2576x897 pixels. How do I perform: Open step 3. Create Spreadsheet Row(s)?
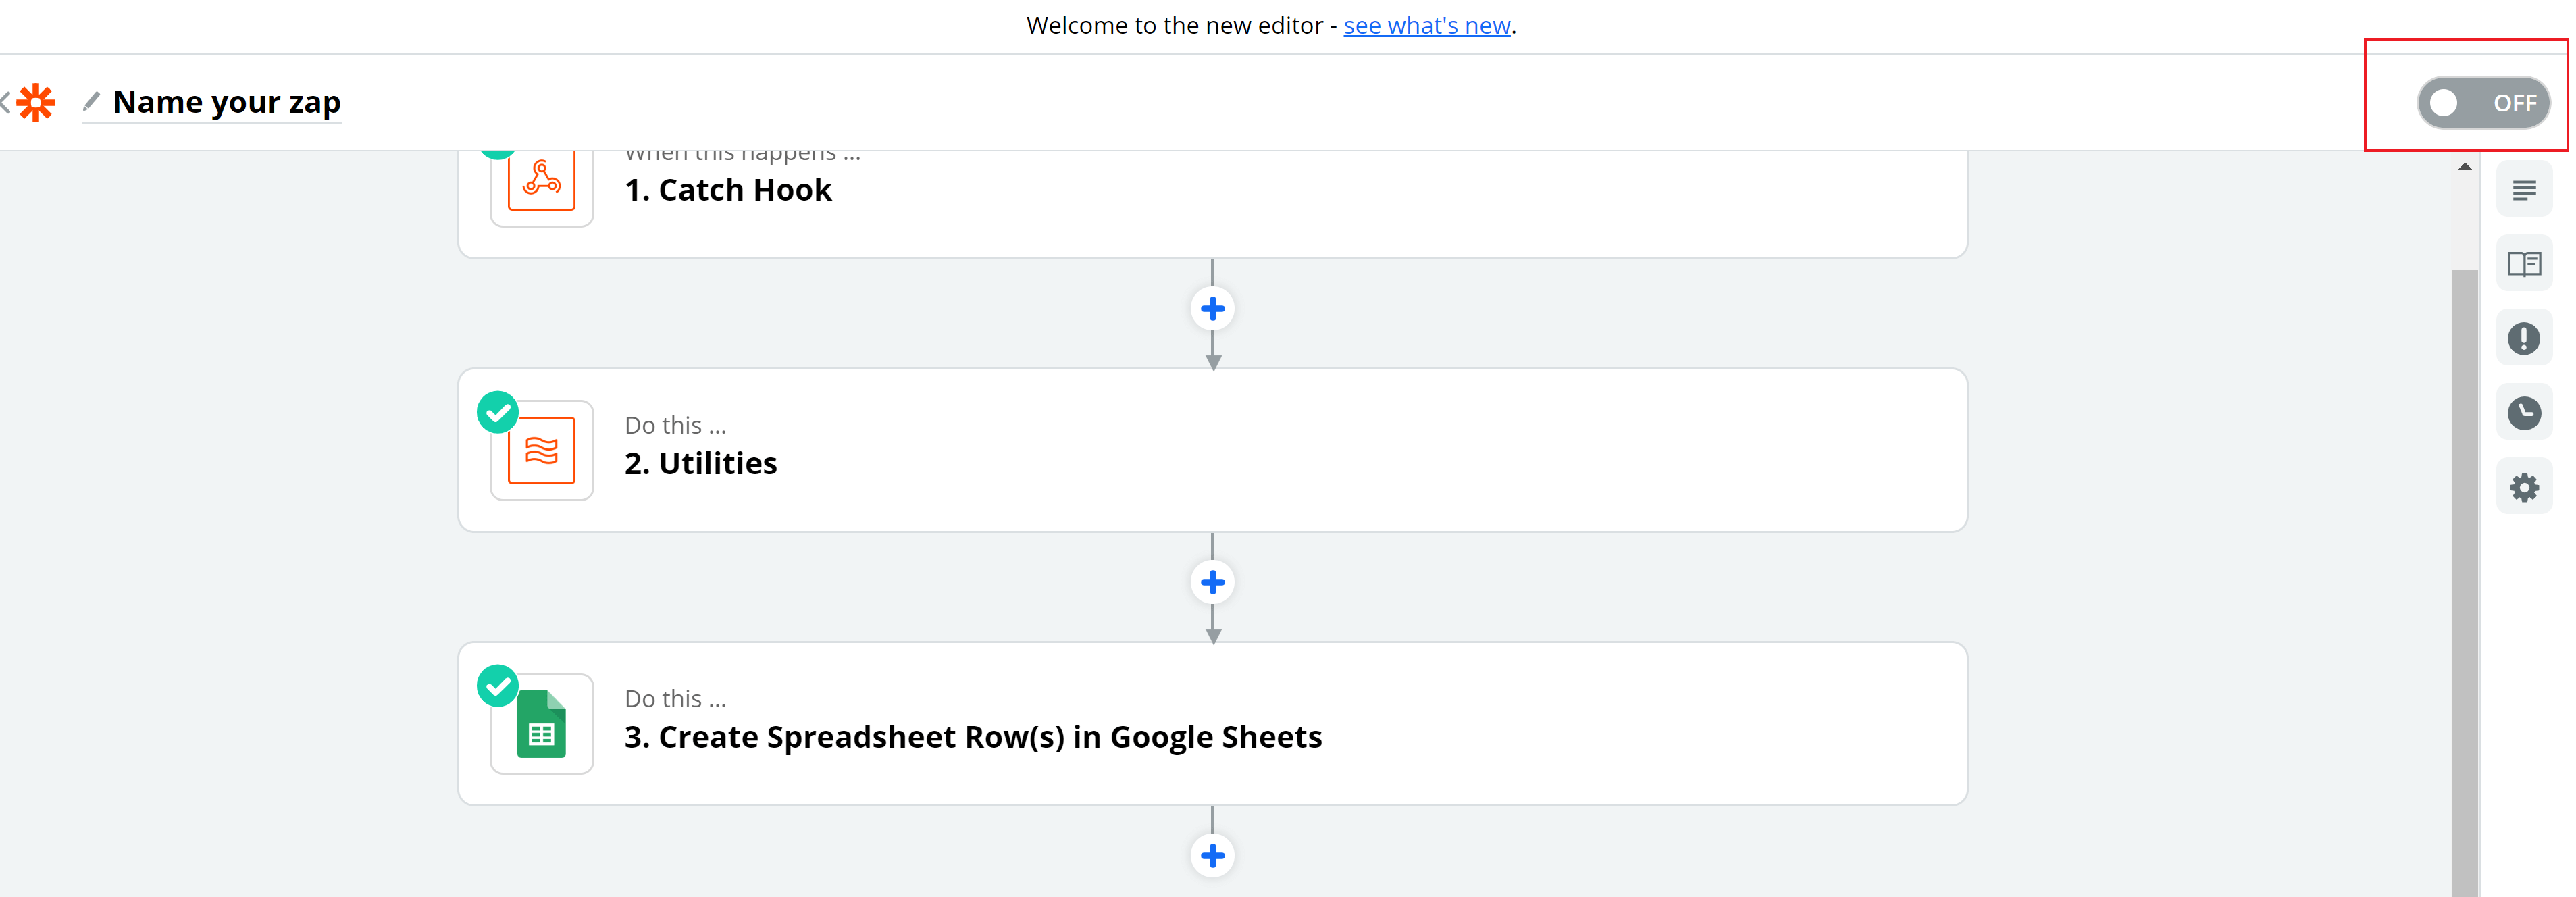click(1212, 724)
